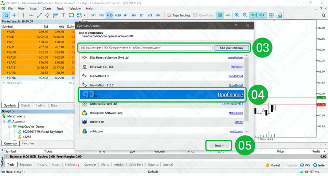This screenshot has height=176, width=328.
Task: Set chart timeframe to H4
Action: (x=134, y=15)
